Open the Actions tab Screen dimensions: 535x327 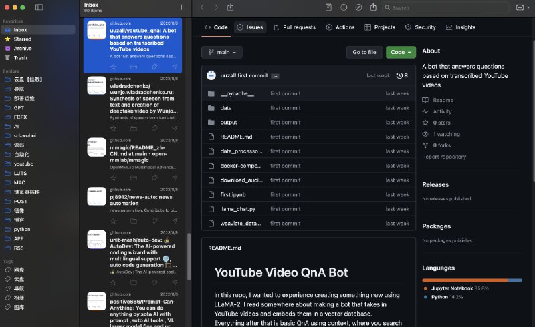coord(340,27)
